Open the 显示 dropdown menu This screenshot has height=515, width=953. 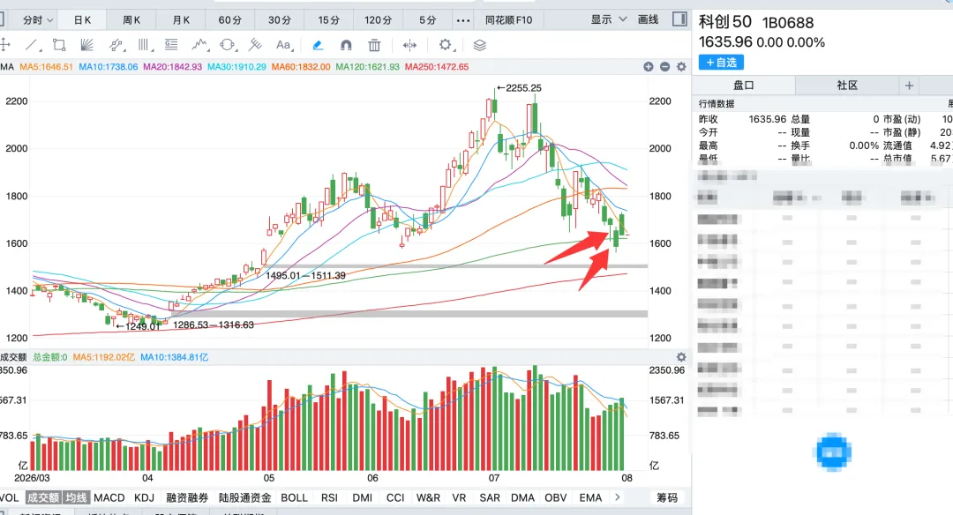coord(609,19)
